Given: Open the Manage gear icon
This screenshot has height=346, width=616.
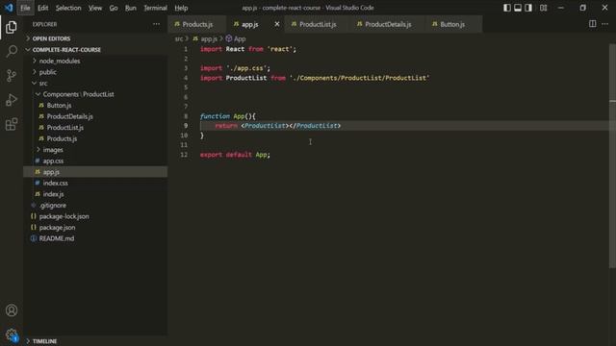Looking at the screenshot, I should (x=12, y=334).
